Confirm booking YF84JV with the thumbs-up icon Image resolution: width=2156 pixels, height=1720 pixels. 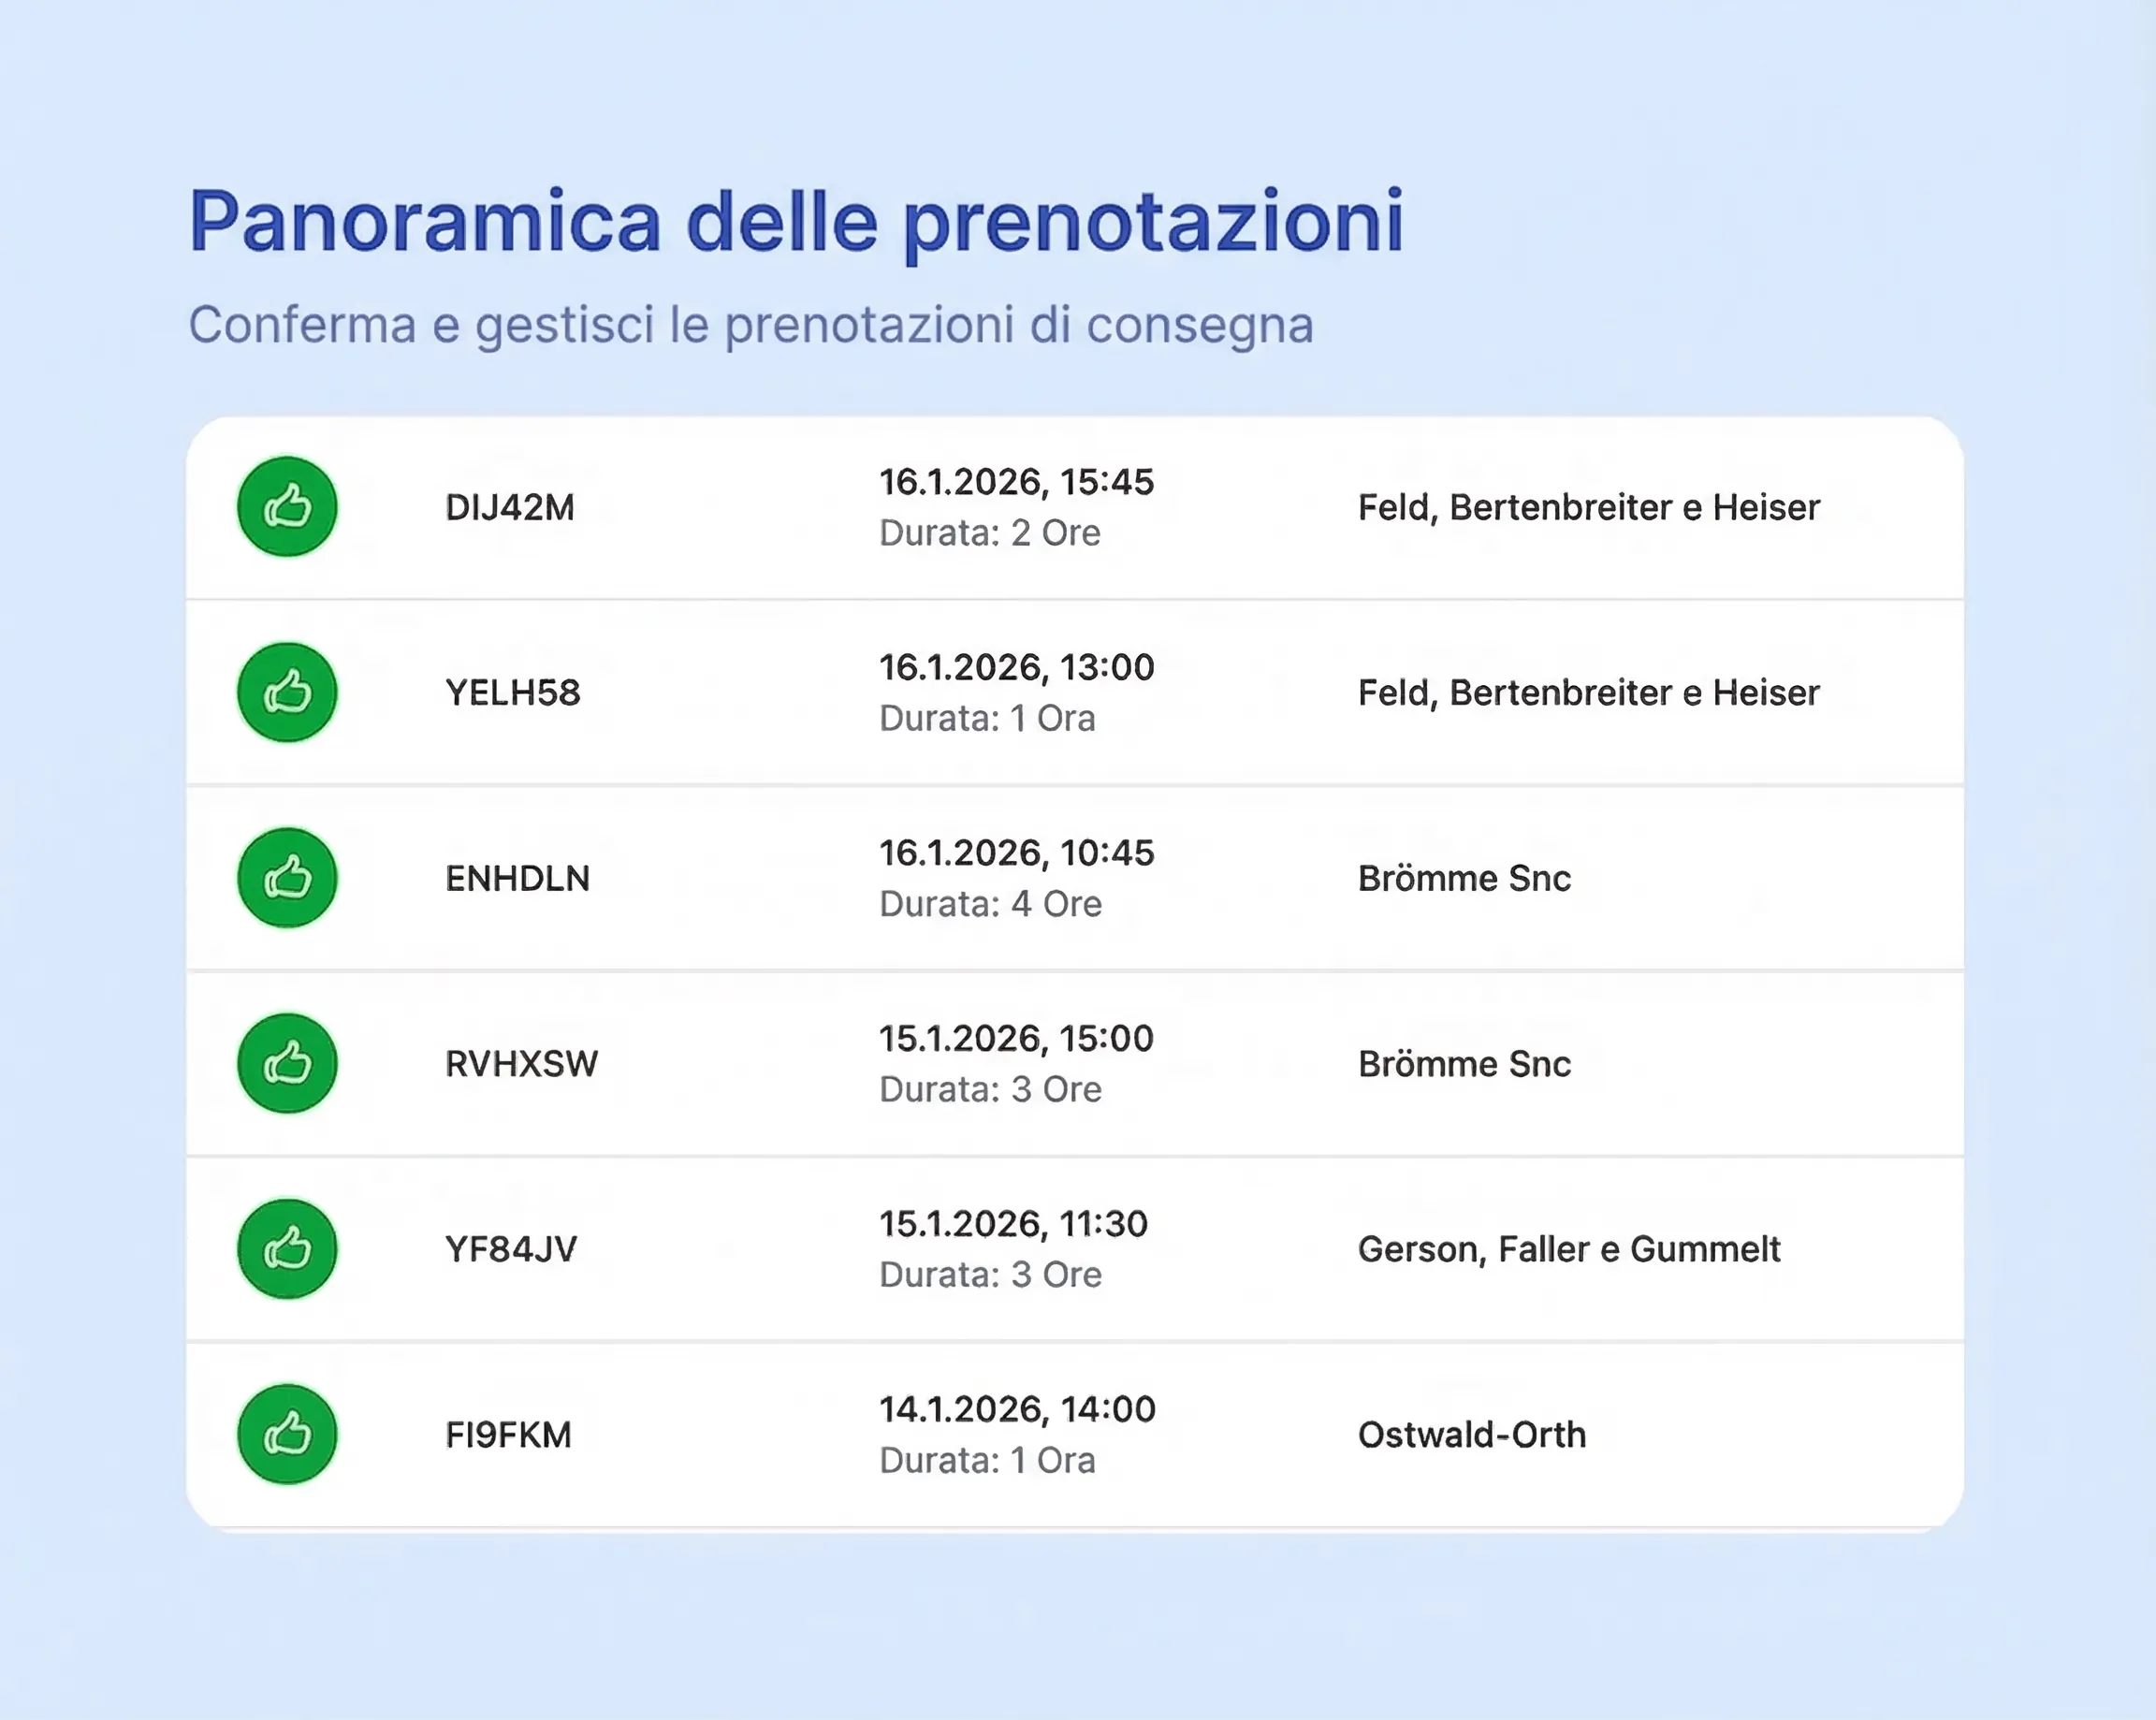click(286, 1248)
